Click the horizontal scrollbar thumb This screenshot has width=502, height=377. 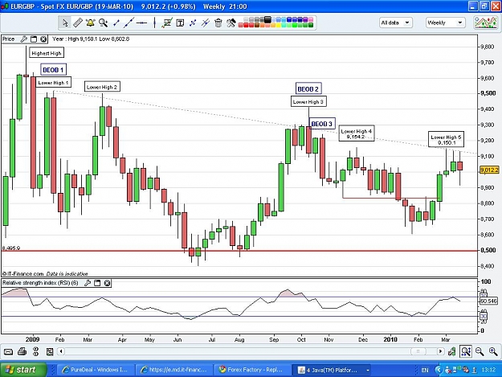(x=418, y=352)
